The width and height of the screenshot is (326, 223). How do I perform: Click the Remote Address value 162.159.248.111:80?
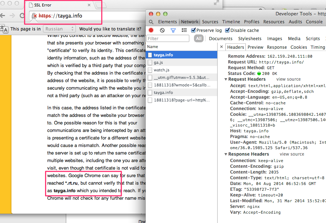click(x=289, y=56)
